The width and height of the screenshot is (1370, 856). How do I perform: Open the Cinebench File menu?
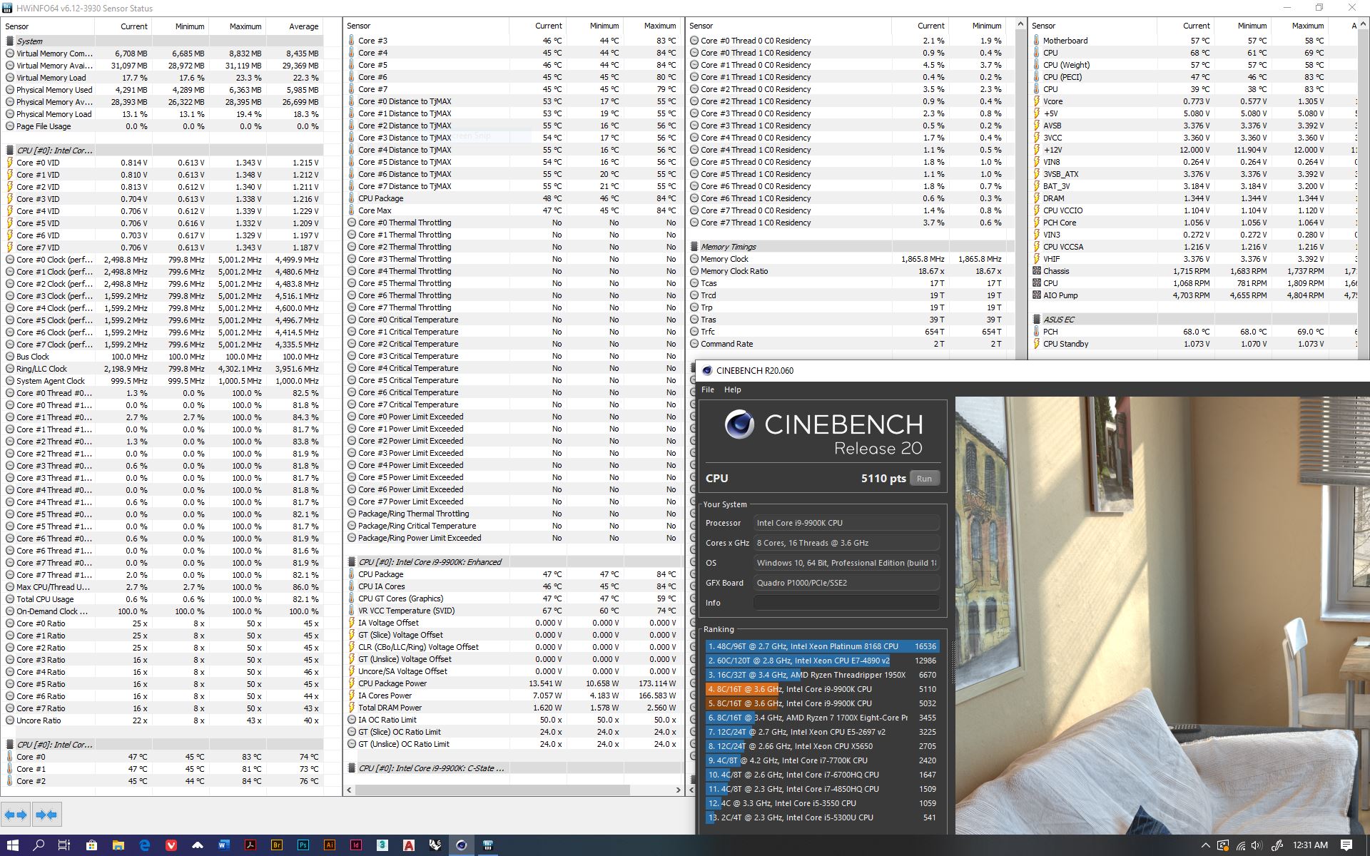(x=707, y=389)
